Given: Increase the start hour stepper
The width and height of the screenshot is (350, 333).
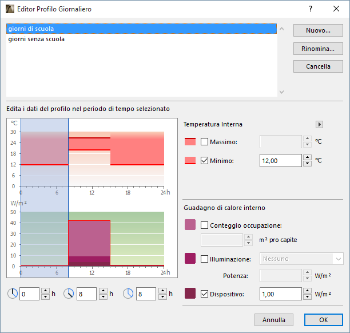Looking at the screenshot, I should [45, 291].
